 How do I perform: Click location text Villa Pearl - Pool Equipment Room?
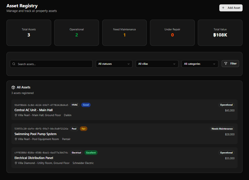coord(38,139)
